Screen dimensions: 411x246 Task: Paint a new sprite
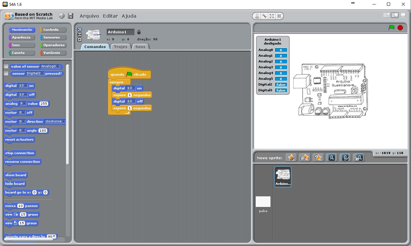[291, 157]
